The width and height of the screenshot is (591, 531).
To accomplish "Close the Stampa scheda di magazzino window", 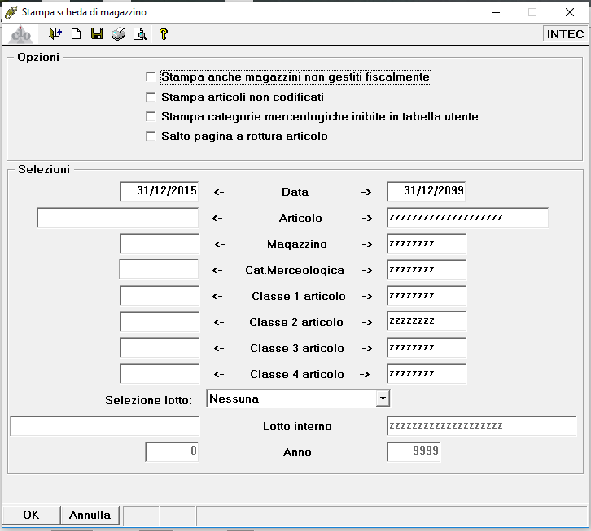I will 570,12.
